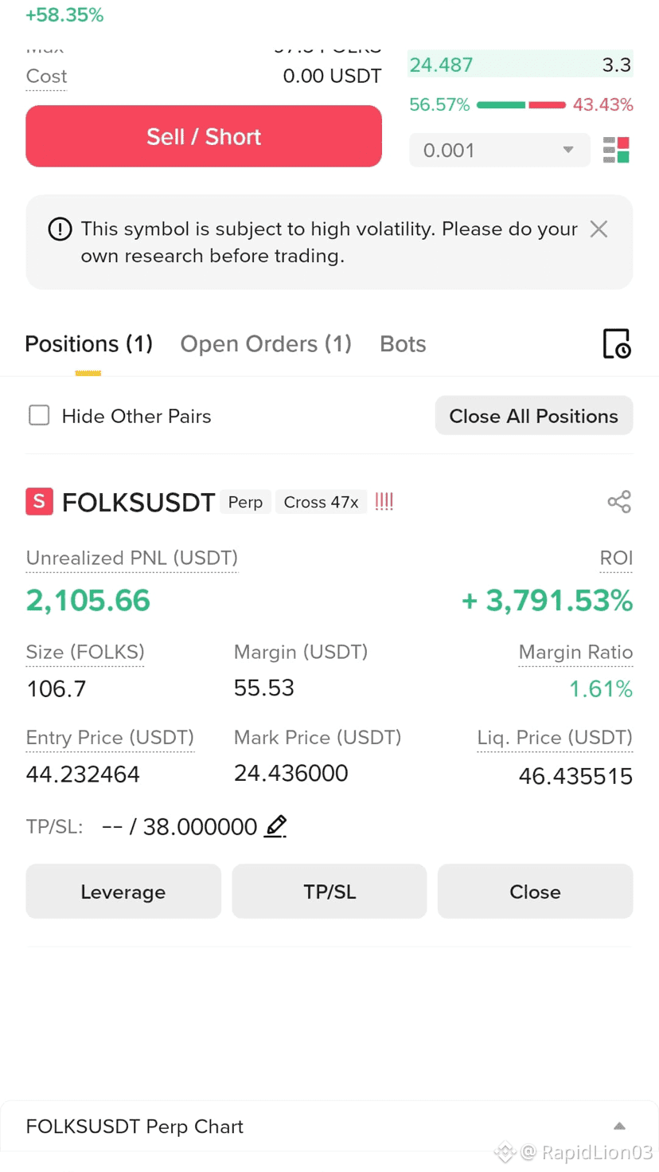The image size is (659, 1172).
Task: Open the 0.001 price precision dropdown
Action: tap(499, 150)
